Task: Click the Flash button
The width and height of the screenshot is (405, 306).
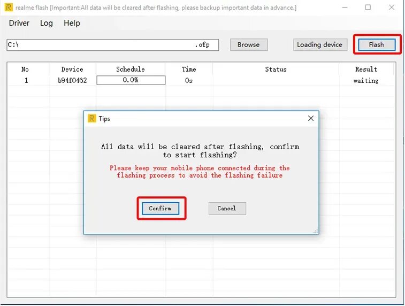Action: tap(376, 45)
